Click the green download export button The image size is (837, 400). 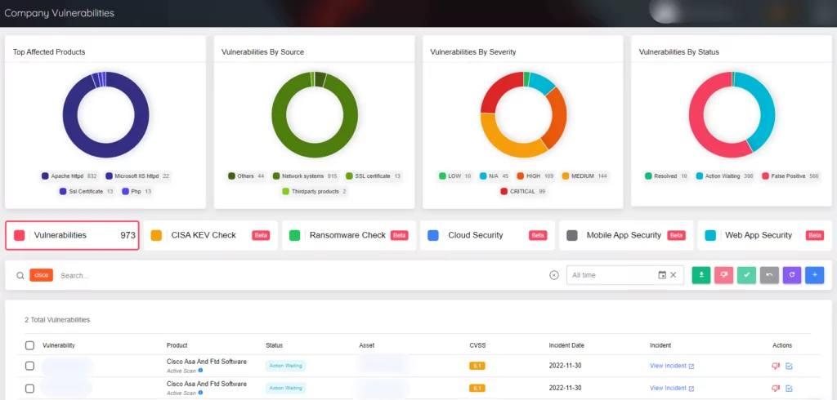click(x=700, y=275)
